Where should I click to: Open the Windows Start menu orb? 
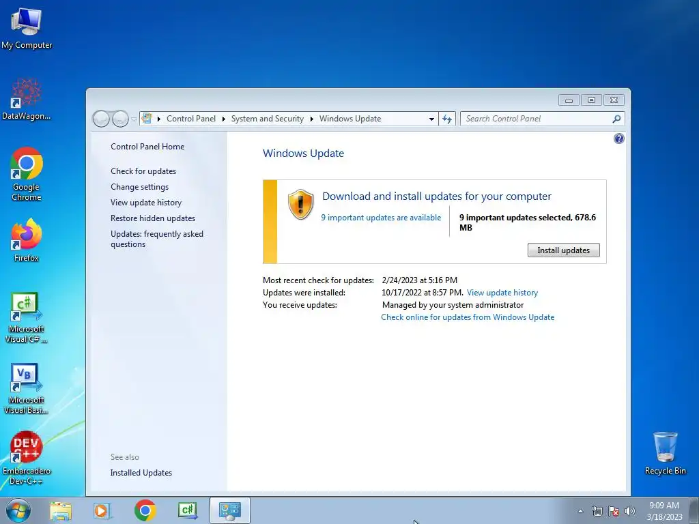(x=18, y=510)
